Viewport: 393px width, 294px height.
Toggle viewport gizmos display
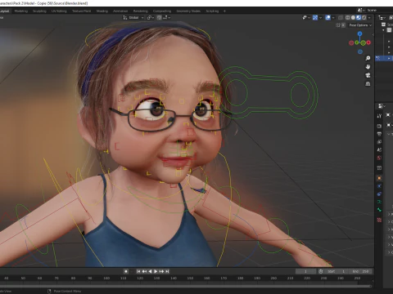(x=315, y=18)
